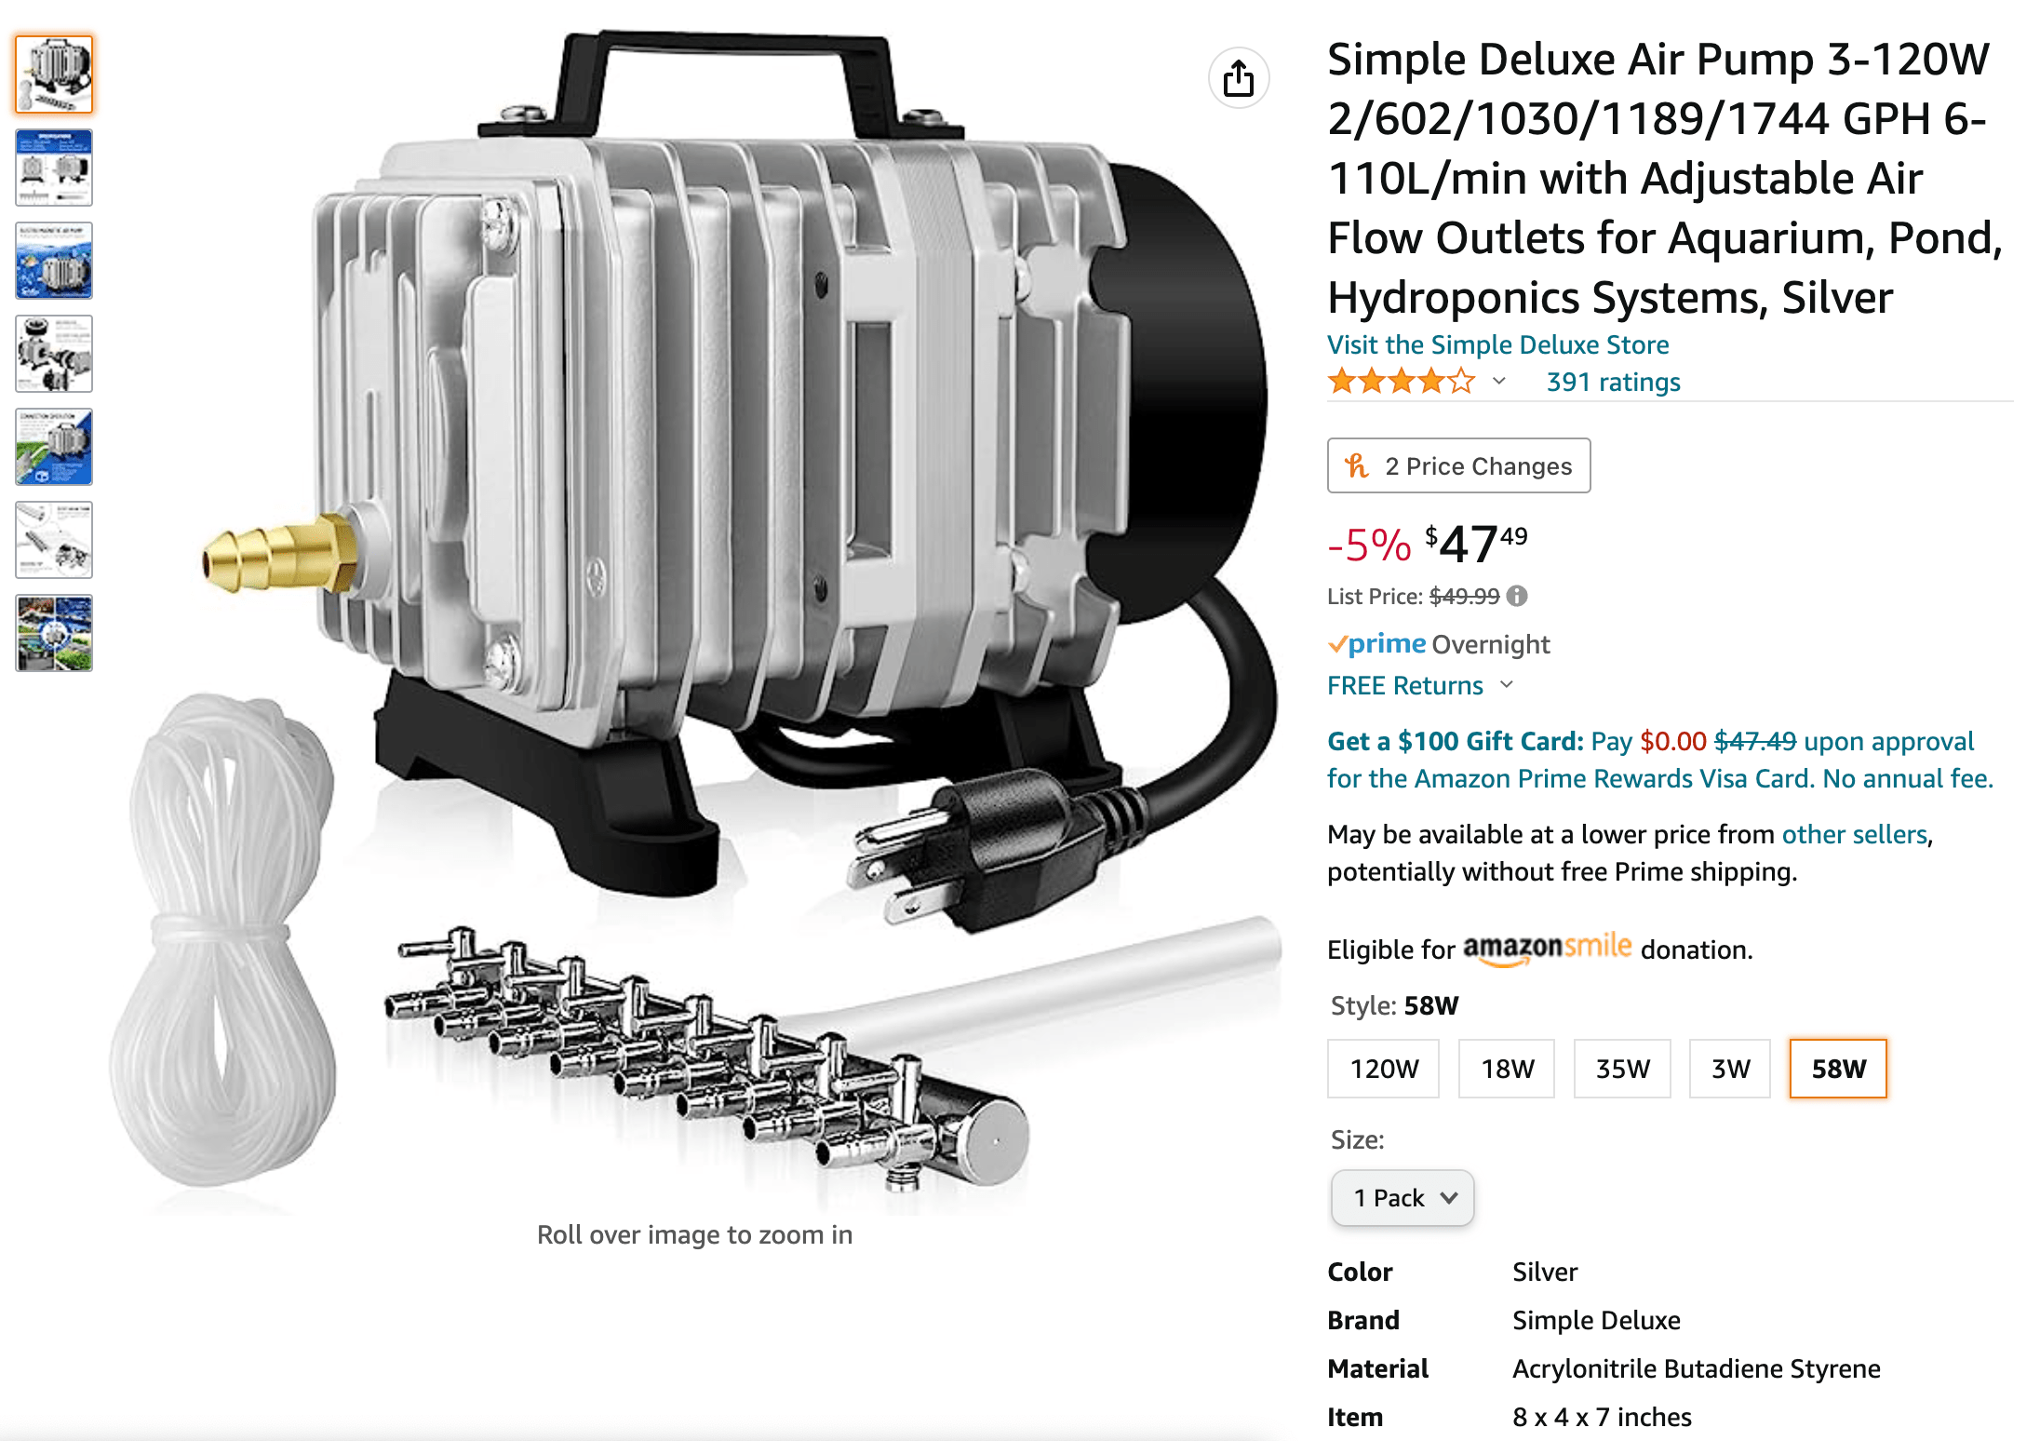
Task: Open the 1 Pack size dropdown
Action: (x=1402, y=1198)
